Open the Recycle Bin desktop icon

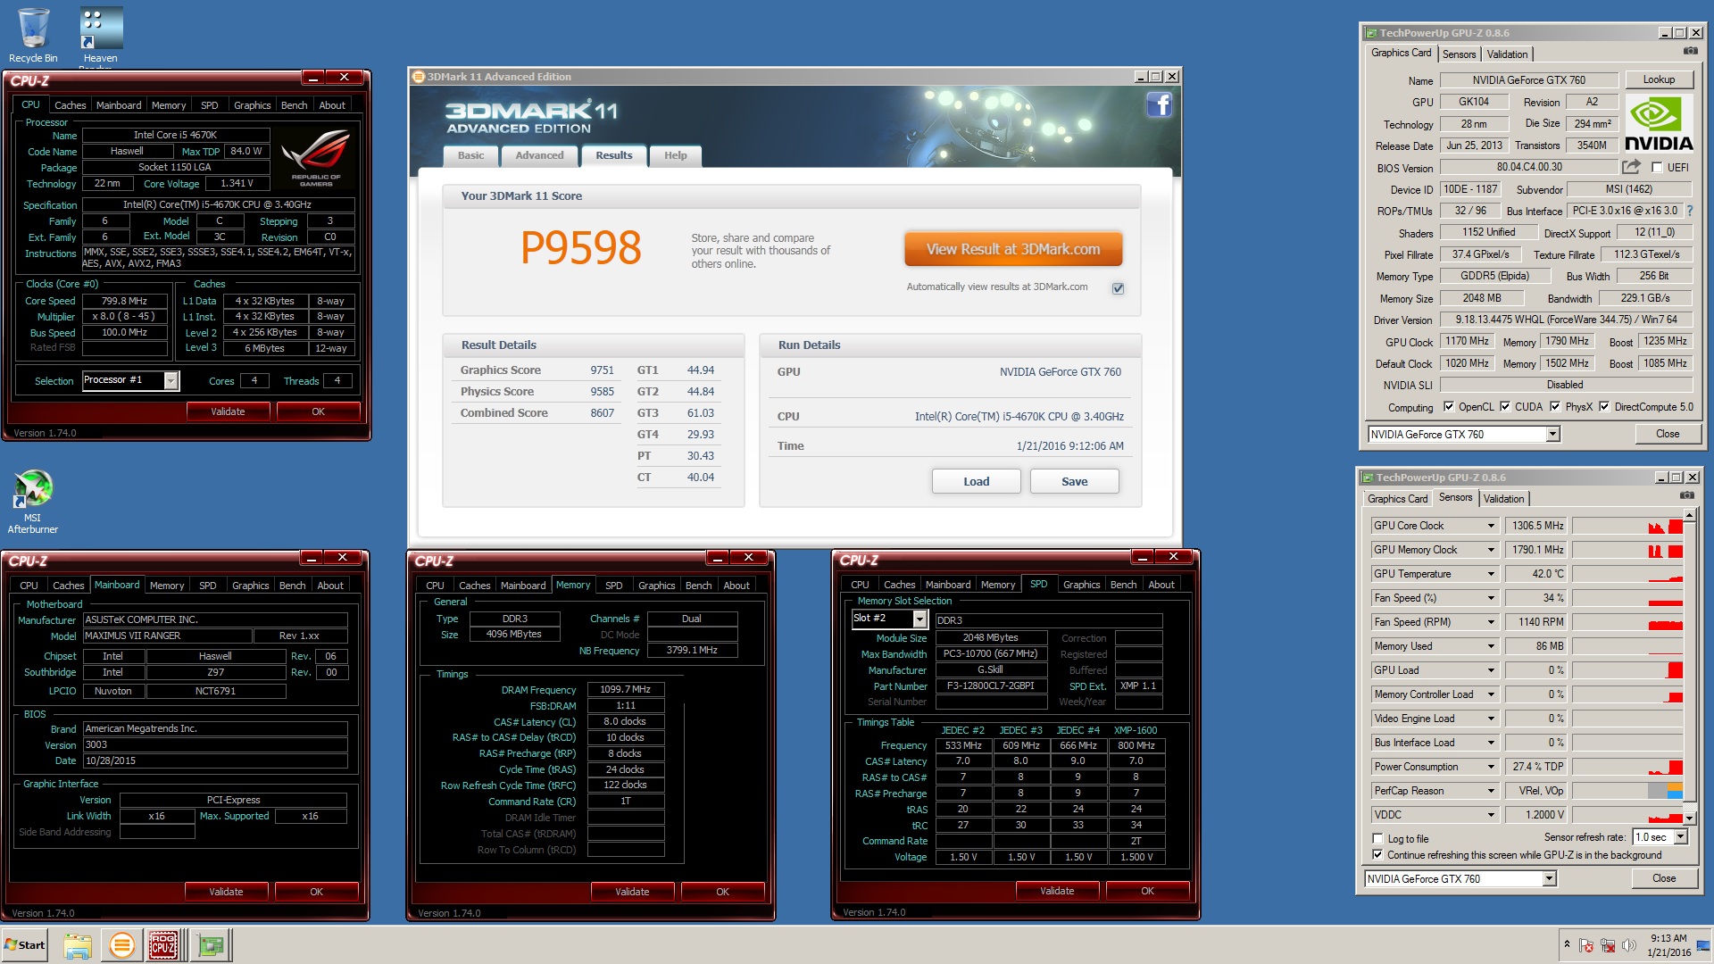click(x=33, y=36)
